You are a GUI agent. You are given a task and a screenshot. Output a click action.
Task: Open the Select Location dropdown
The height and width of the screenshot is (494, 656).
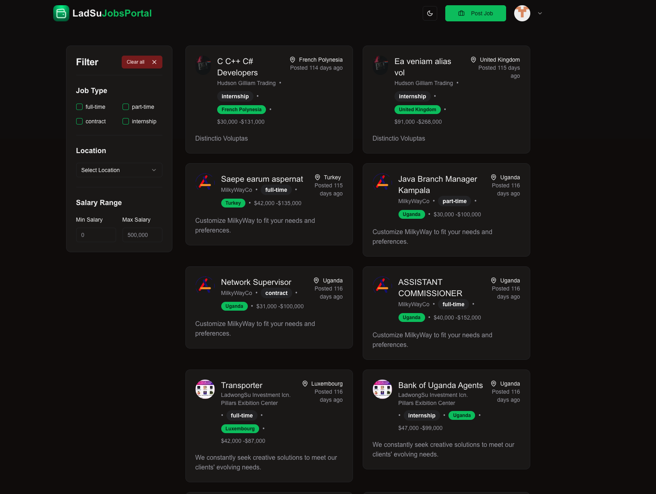pos(119,170)
